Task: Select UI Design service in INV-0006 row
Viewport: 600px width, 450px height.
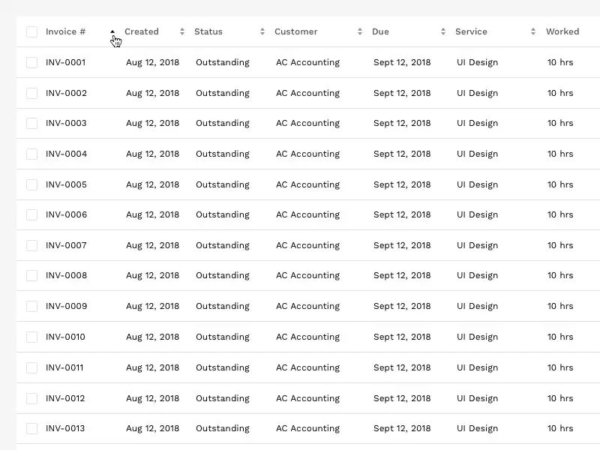Action: click(x=477, y=214)
